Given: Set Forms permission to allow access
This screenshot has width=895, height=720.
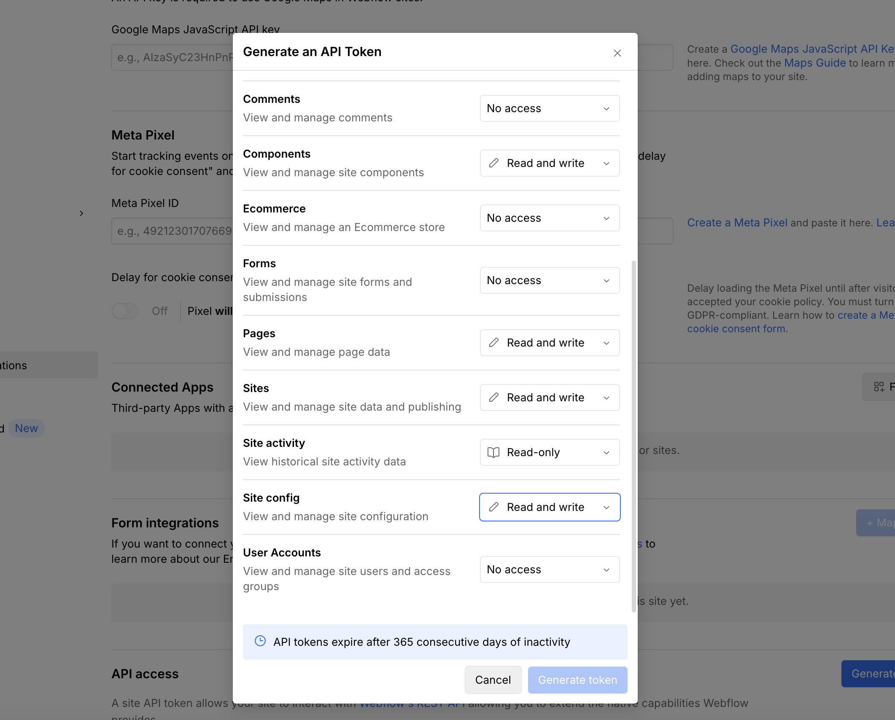Looking at the screenshot, I should pos(549,280).
